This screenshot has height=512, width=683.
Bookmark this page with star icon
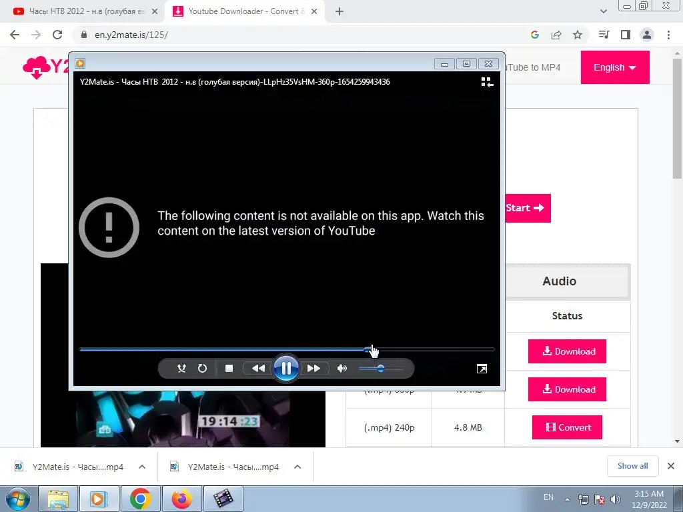point(578,35)
